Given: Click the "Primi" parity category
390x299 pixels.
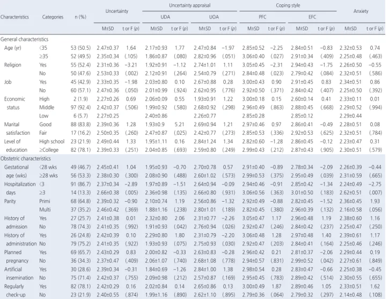Looking at the screenshot, I should pos(45,201).
